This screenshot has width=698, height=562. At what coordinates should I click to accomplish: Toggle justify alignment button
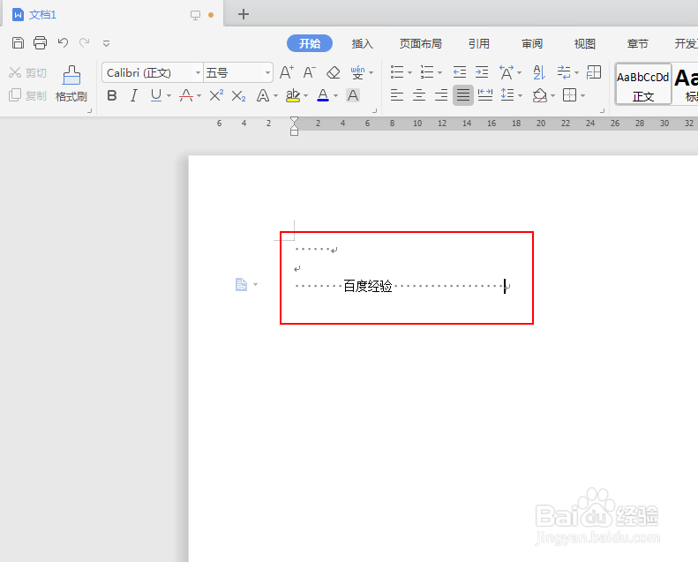[463, 94]
